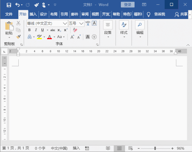Screen dimensions: 192x152
Task: Toggle Strikethrough abc formatting
Action: click(53, 30)
